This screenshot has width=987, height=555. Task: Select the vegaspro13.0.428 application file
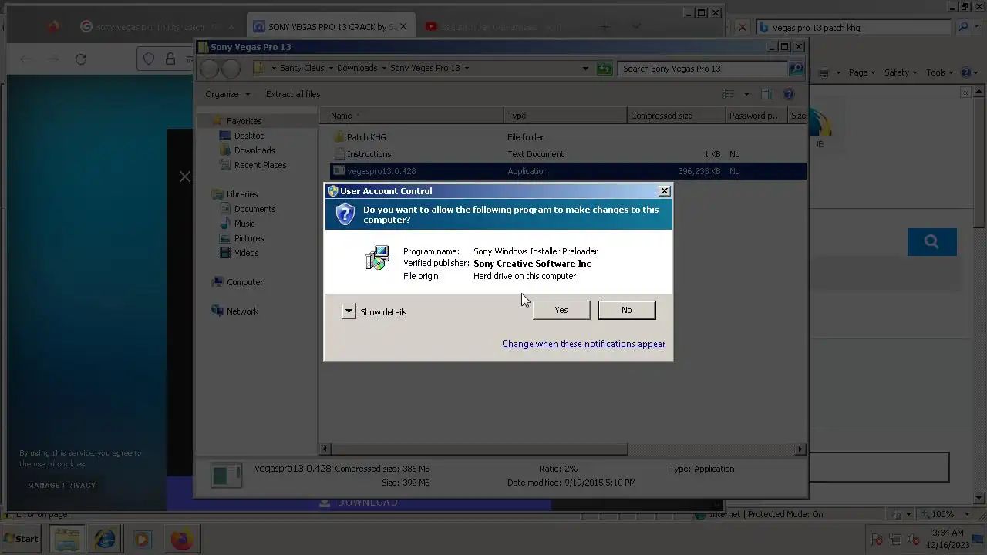(x=568, y=171)
